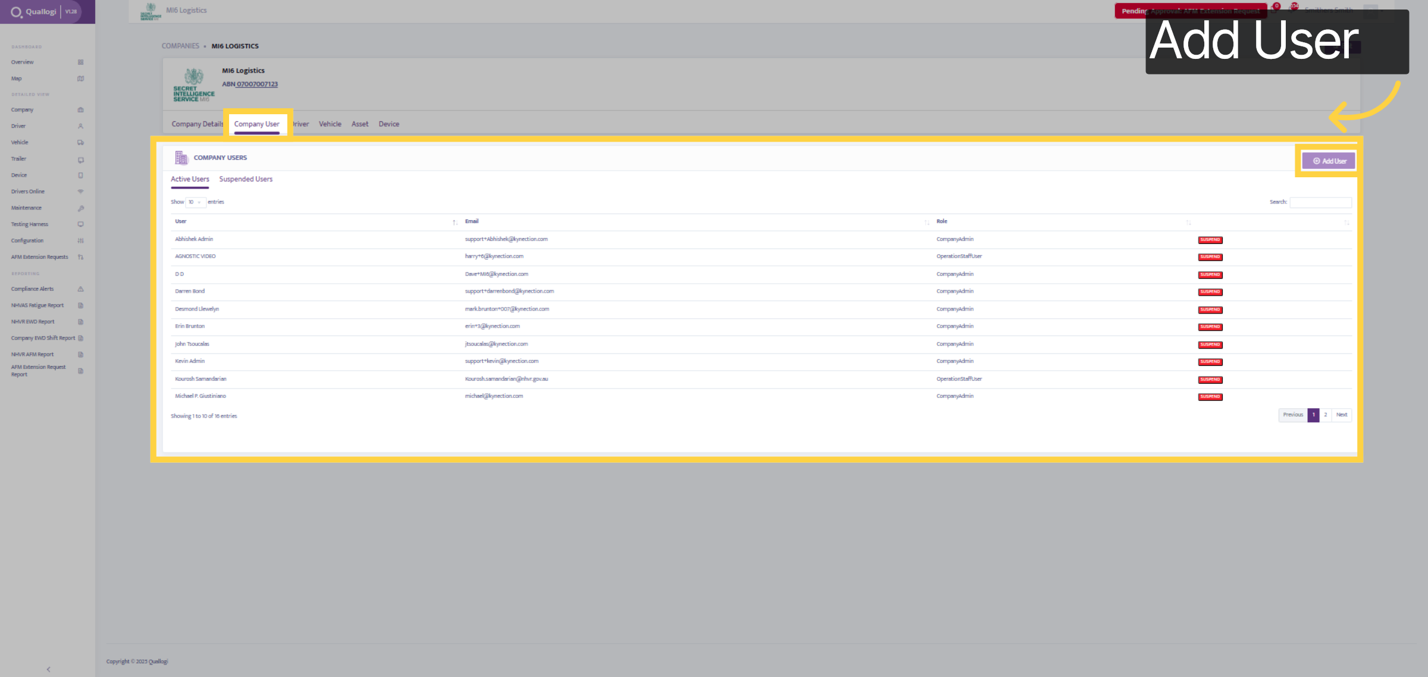Click the AFM Extension Requests branch icon

80,257
